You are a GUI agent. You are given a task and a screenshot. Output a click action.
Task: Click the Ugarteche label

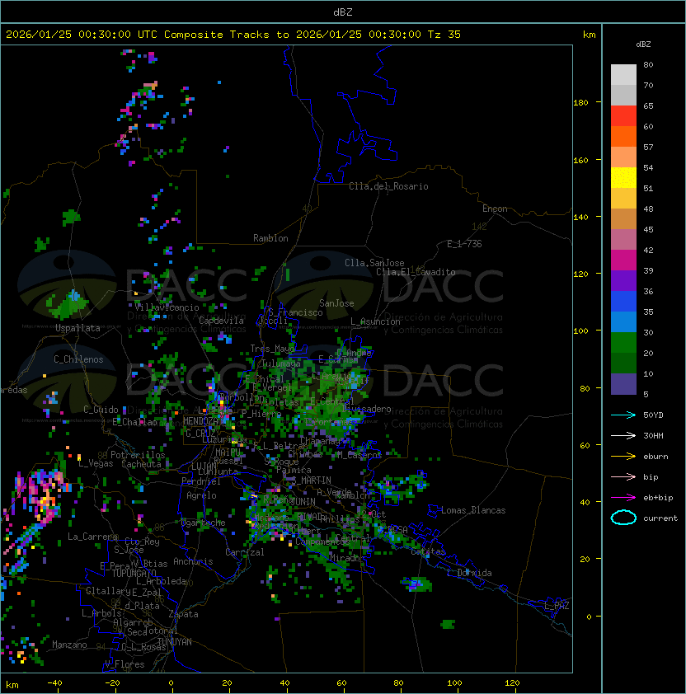pyautogui.click(x=204, y=523)
